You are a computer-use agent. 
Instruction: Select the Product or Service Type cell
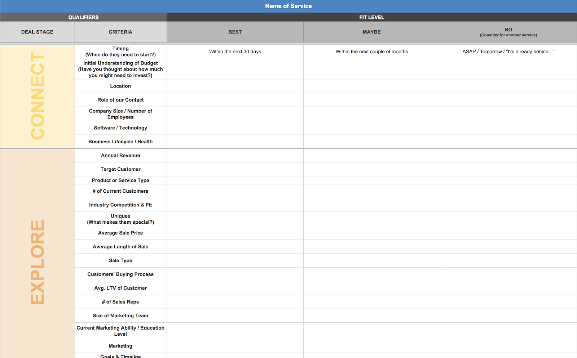(x=120, y=180)
